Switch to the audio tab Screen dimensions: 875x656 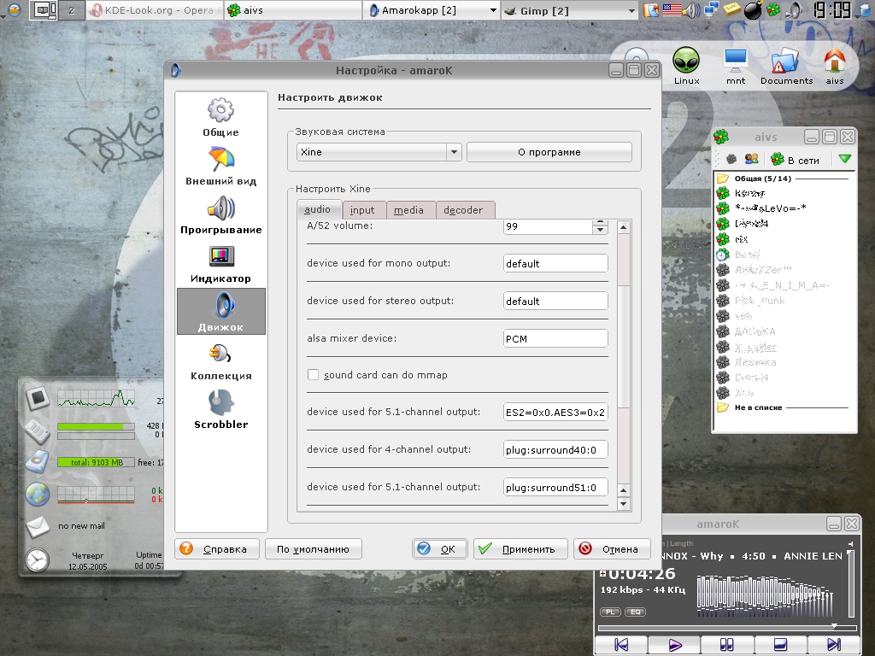click(318, 209)
